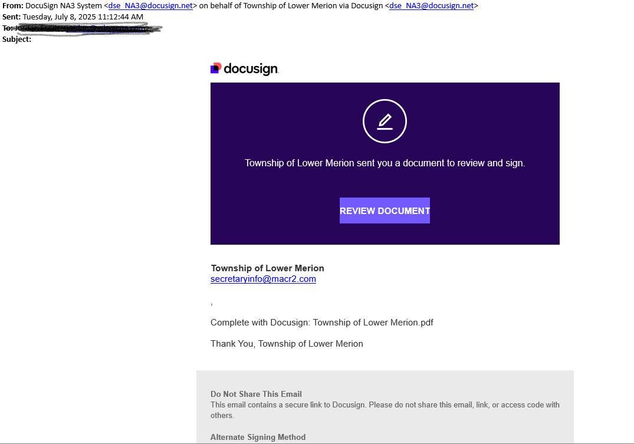This screenshot has height=444, width=634.
Task: Click the "Thank You, Township of Lower Merion" line
Action: pyautogui.click(x=287, y=344)
